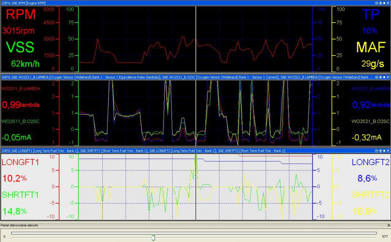Click the WO2S21_B.LAMBDA label
Image resolution: width=391 pixels, height=242 pixels.
point(371,89)
